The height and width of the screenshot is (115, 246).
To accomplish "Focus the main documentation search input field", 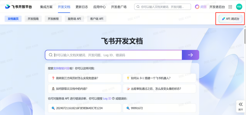I will click(117, 55).
